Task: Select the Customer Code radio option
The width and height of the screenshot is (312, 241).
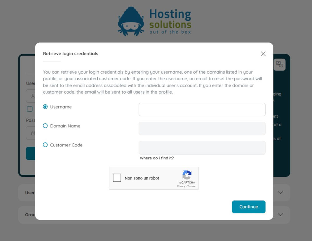Action: tap(45, 145)
